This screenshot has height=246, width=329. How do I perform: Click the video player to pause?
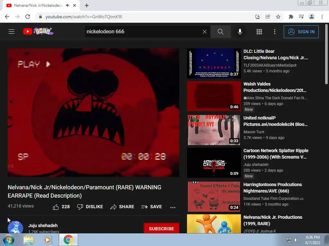tap(93, 112)
